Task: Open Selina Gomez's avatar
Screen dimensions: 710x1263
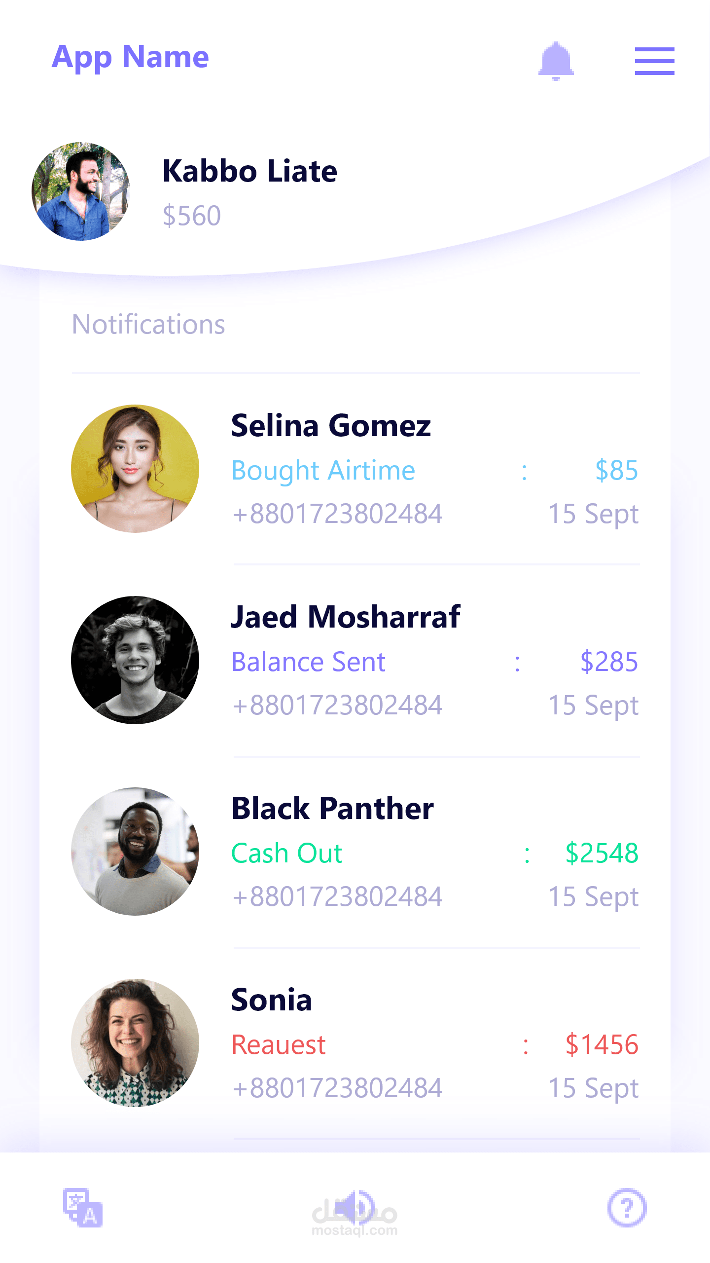Action: point(135,469)
